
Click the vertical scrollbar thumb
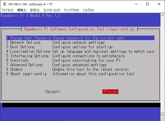pyautogui.click(x=163, y=114)
